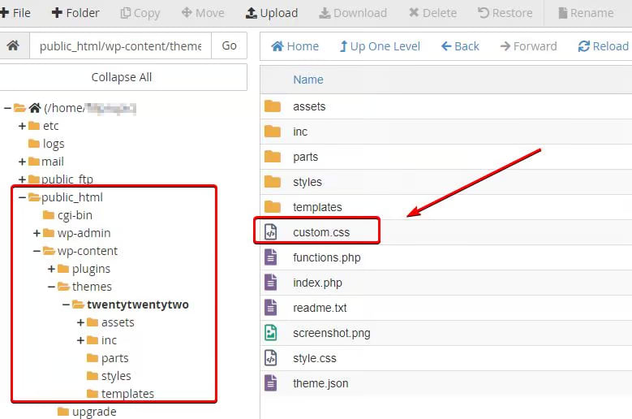
Task: Click the inc folder icon in file list
Action: [273, 132]
